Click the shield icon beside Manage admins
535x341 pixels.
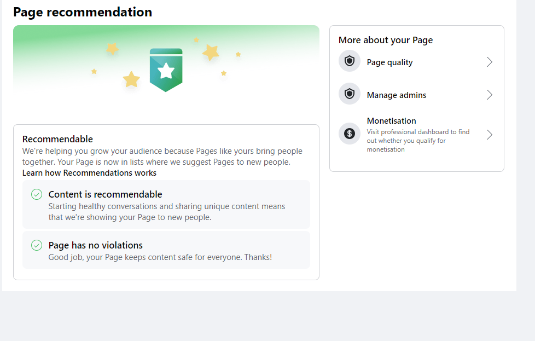click(x=350, y=94)
